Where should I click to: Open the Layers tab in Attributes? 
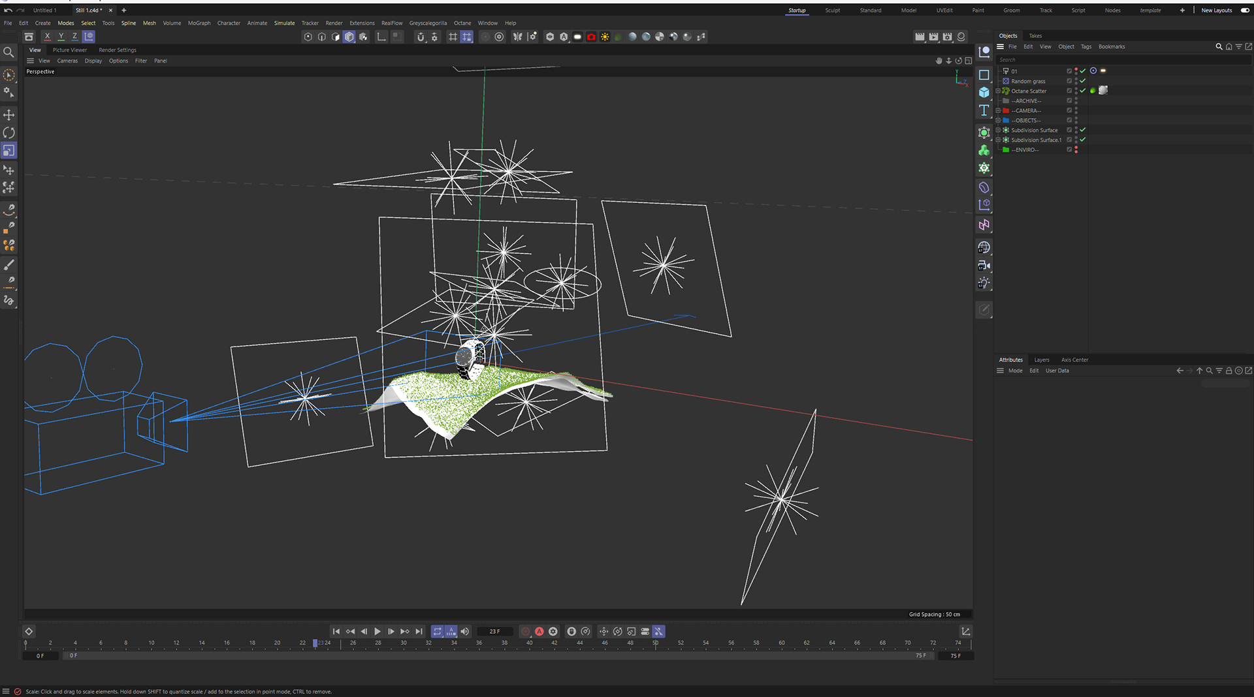[x=1042, y=360]
